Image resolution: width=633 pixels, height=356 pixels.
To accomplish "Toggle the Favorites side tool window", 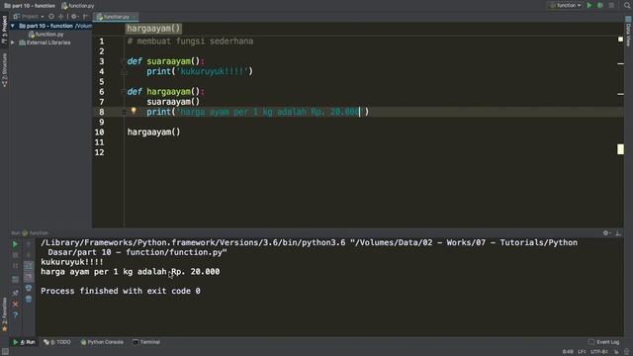I will click(x=4, y=314).
